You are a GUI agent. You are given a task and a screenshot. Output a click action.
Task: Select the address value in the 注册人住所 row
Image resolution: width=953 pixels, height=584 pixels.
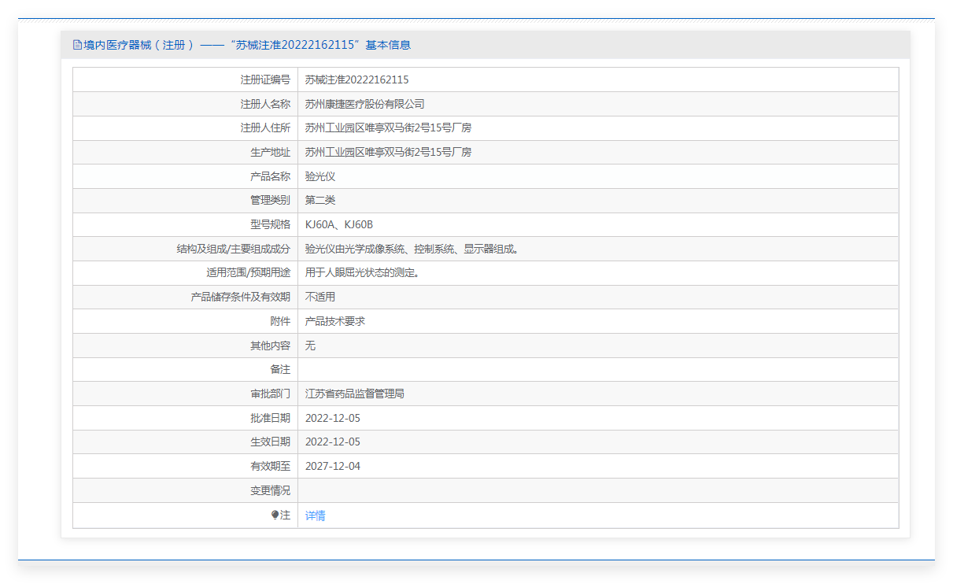click(x=389, y=128)
